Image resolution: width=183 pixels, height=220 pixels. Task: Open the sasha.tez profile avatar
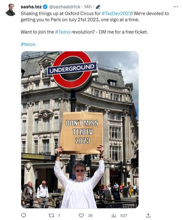[10, 10]
